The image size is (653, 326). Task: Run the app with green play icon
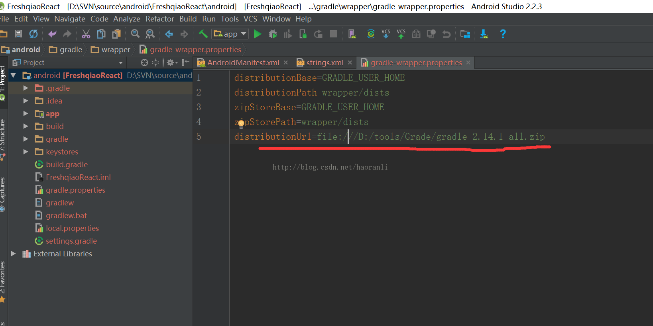point(258,34)
